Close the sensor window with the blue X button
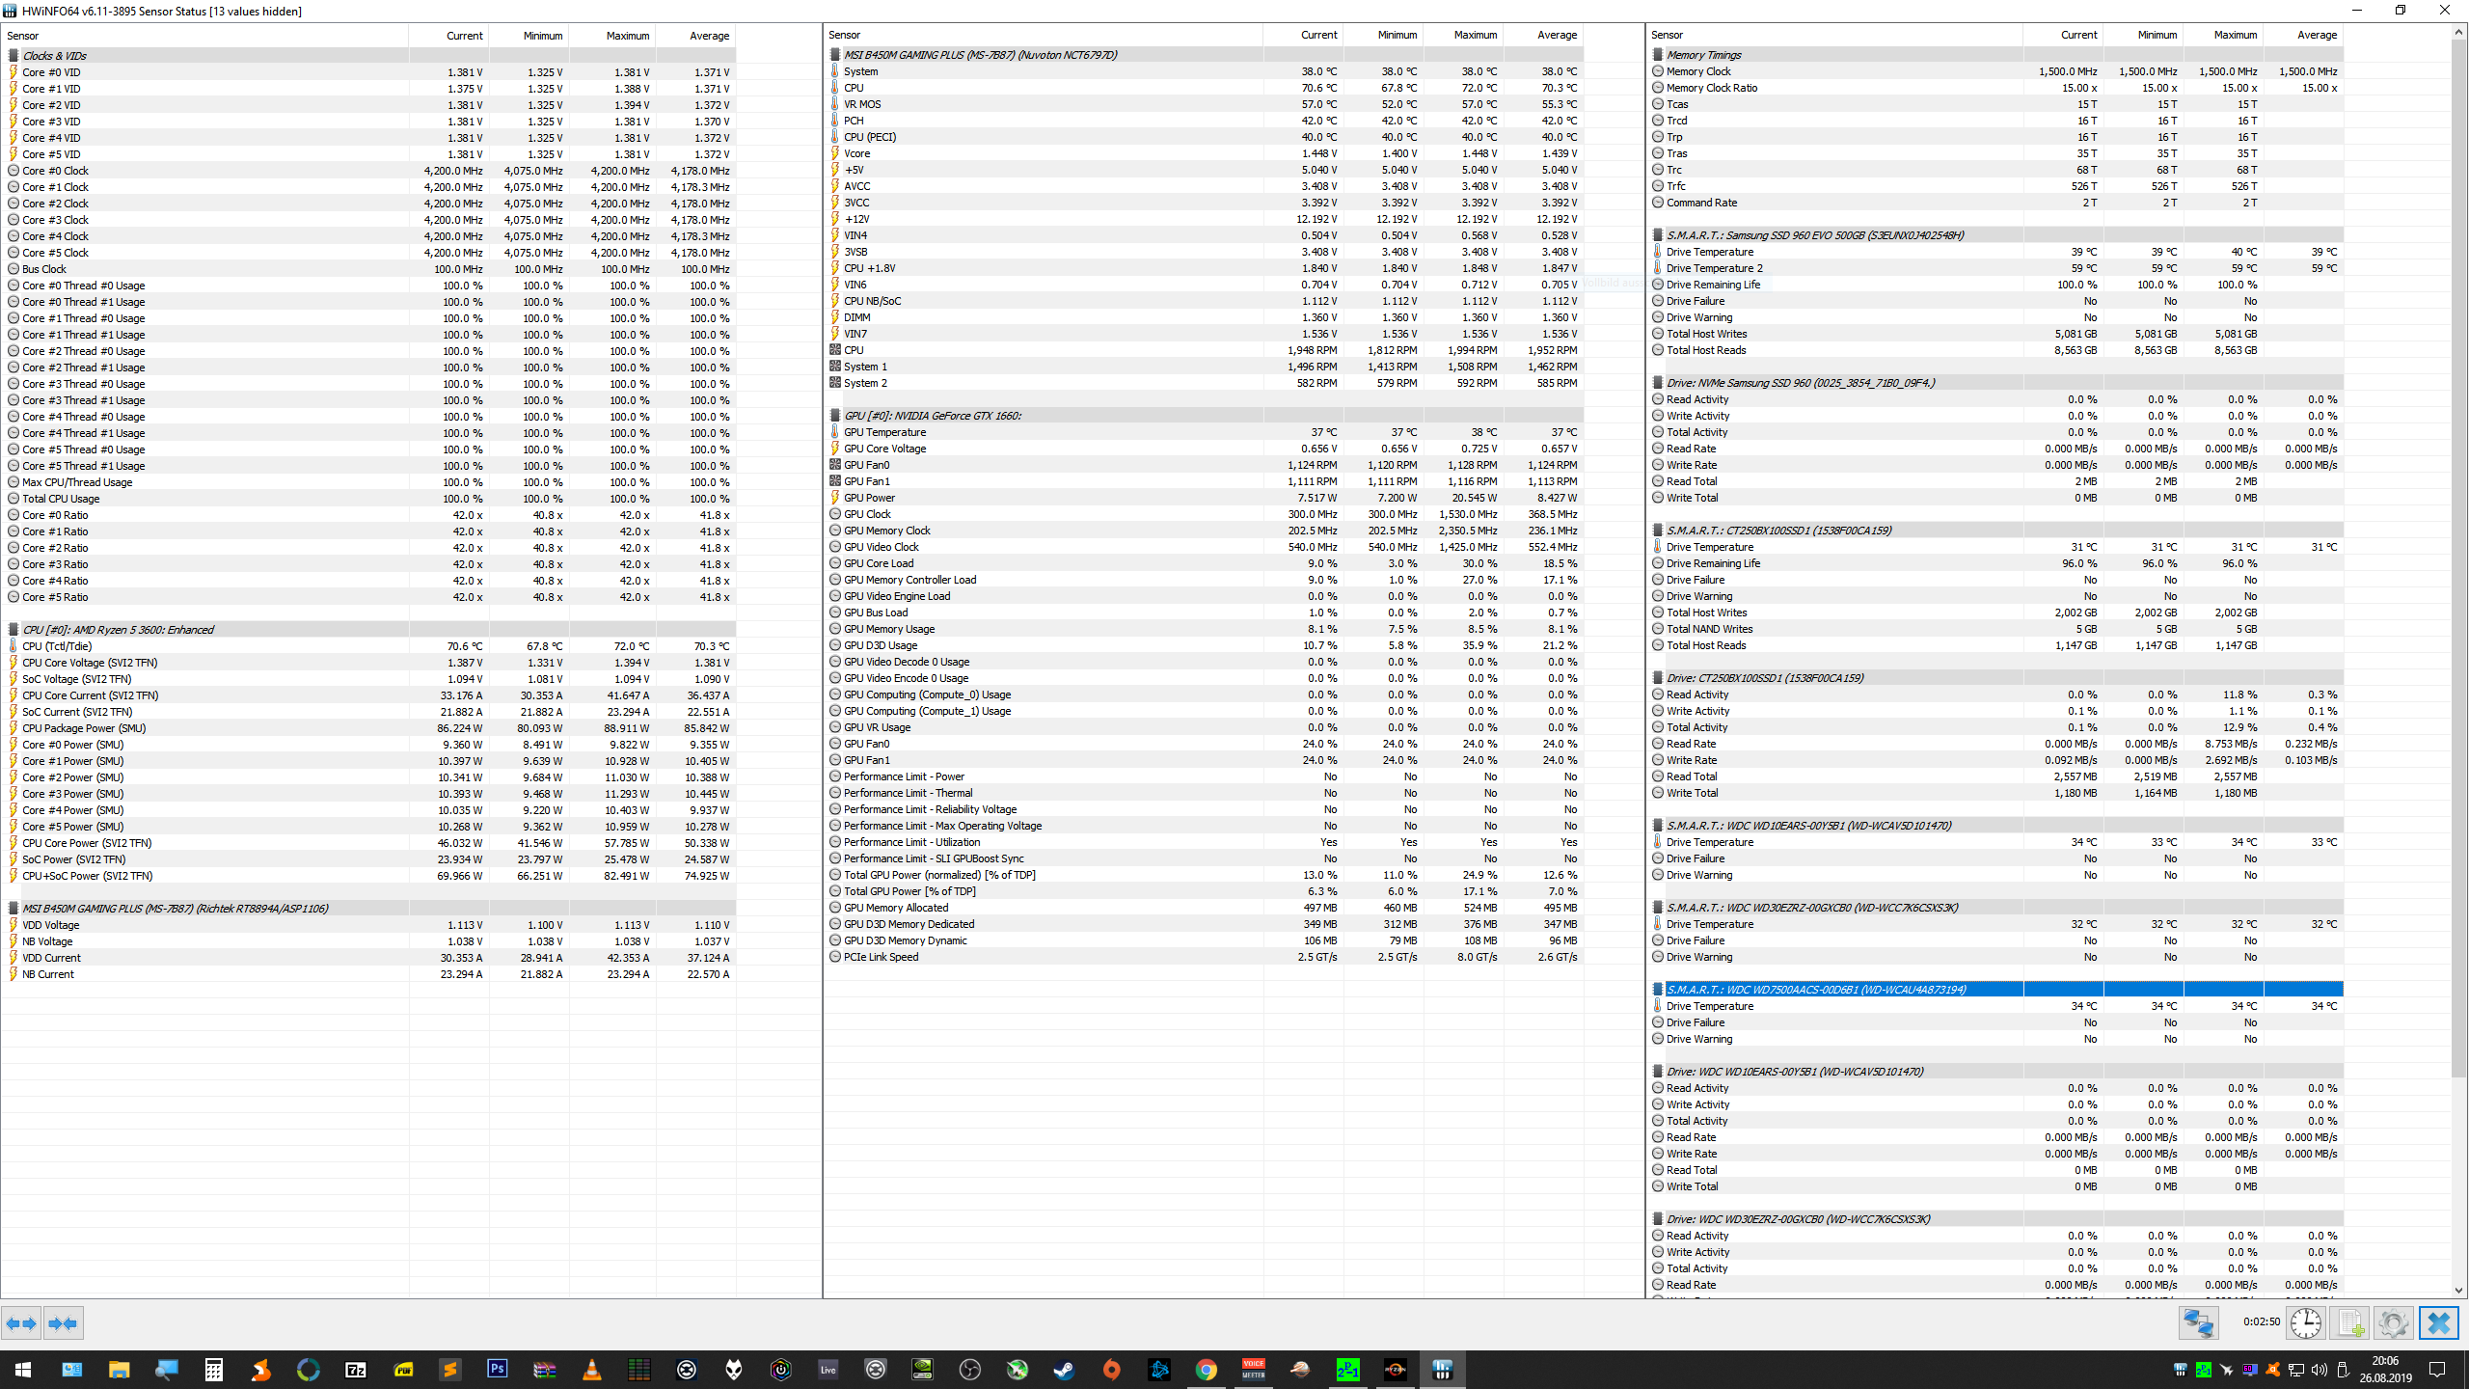This screenshot has height=1389, width=2469. pos(2437,1322)
